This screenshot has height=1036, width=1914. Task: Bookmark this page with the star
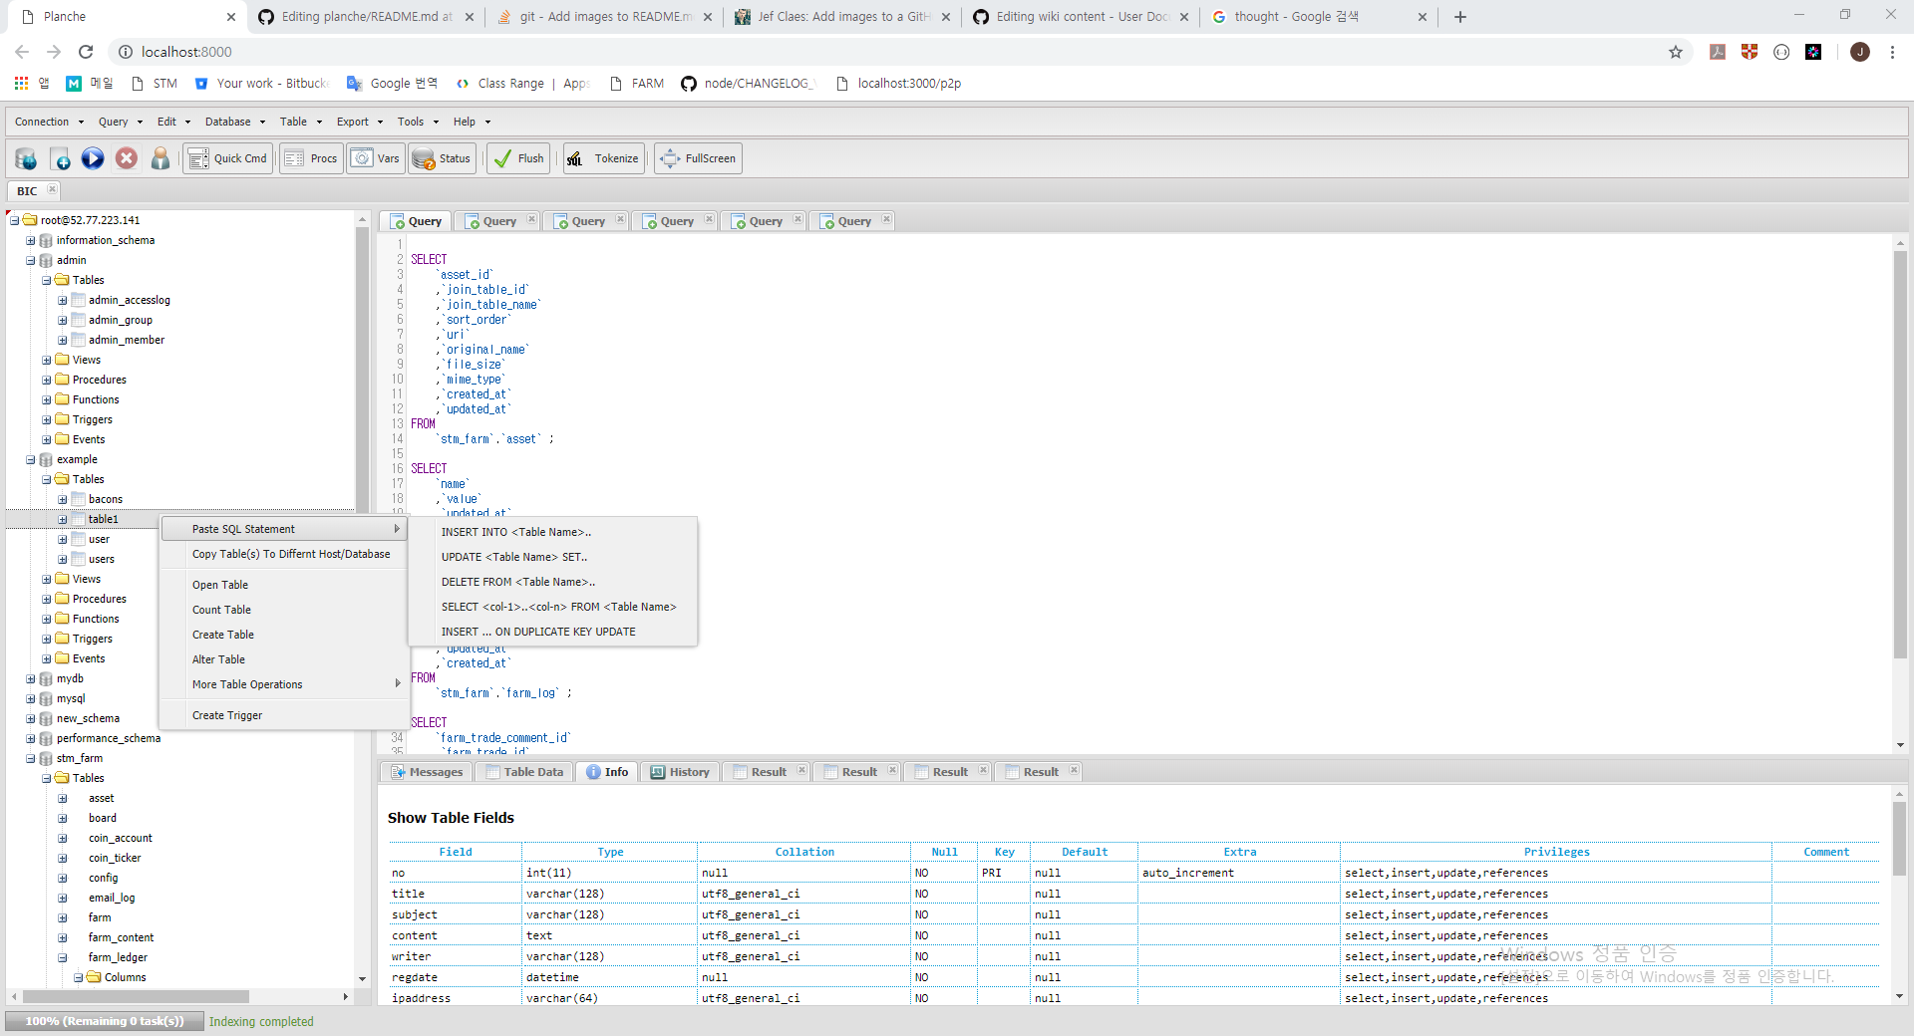[1676, 52]
